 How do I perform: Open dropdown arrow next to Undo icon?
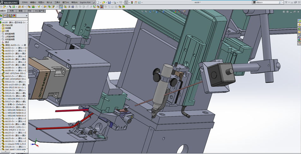point(123,3)
